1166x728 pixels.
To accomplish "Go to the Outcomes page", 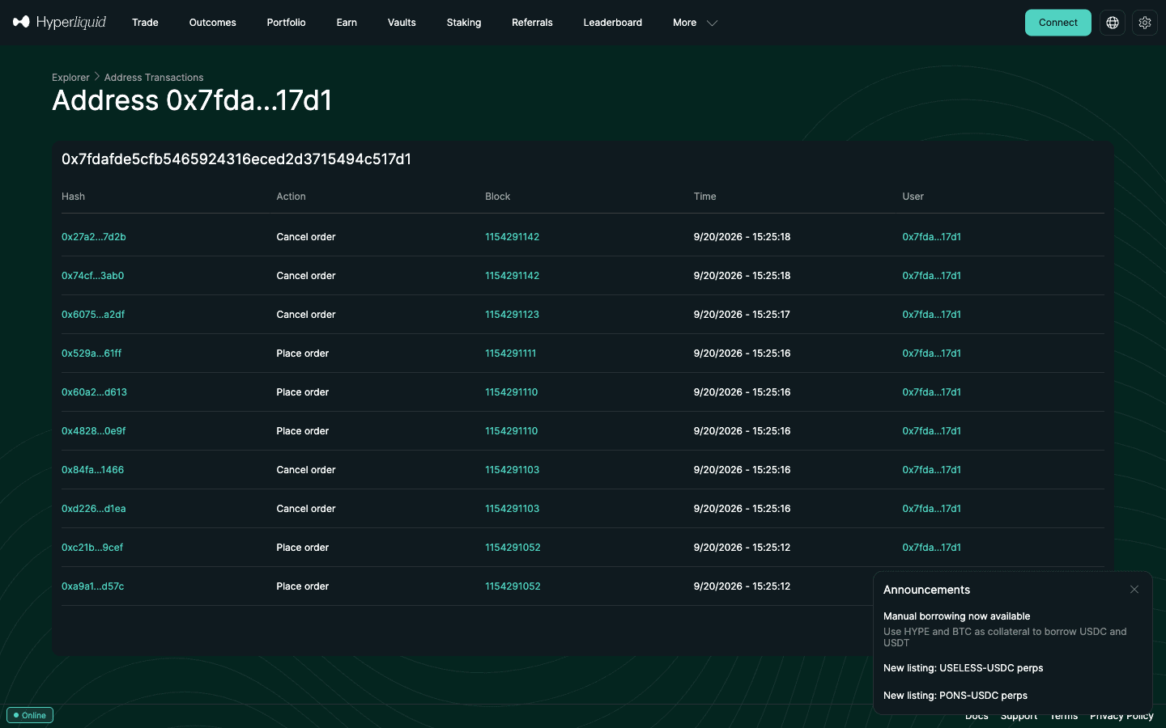I will (213, 23).
